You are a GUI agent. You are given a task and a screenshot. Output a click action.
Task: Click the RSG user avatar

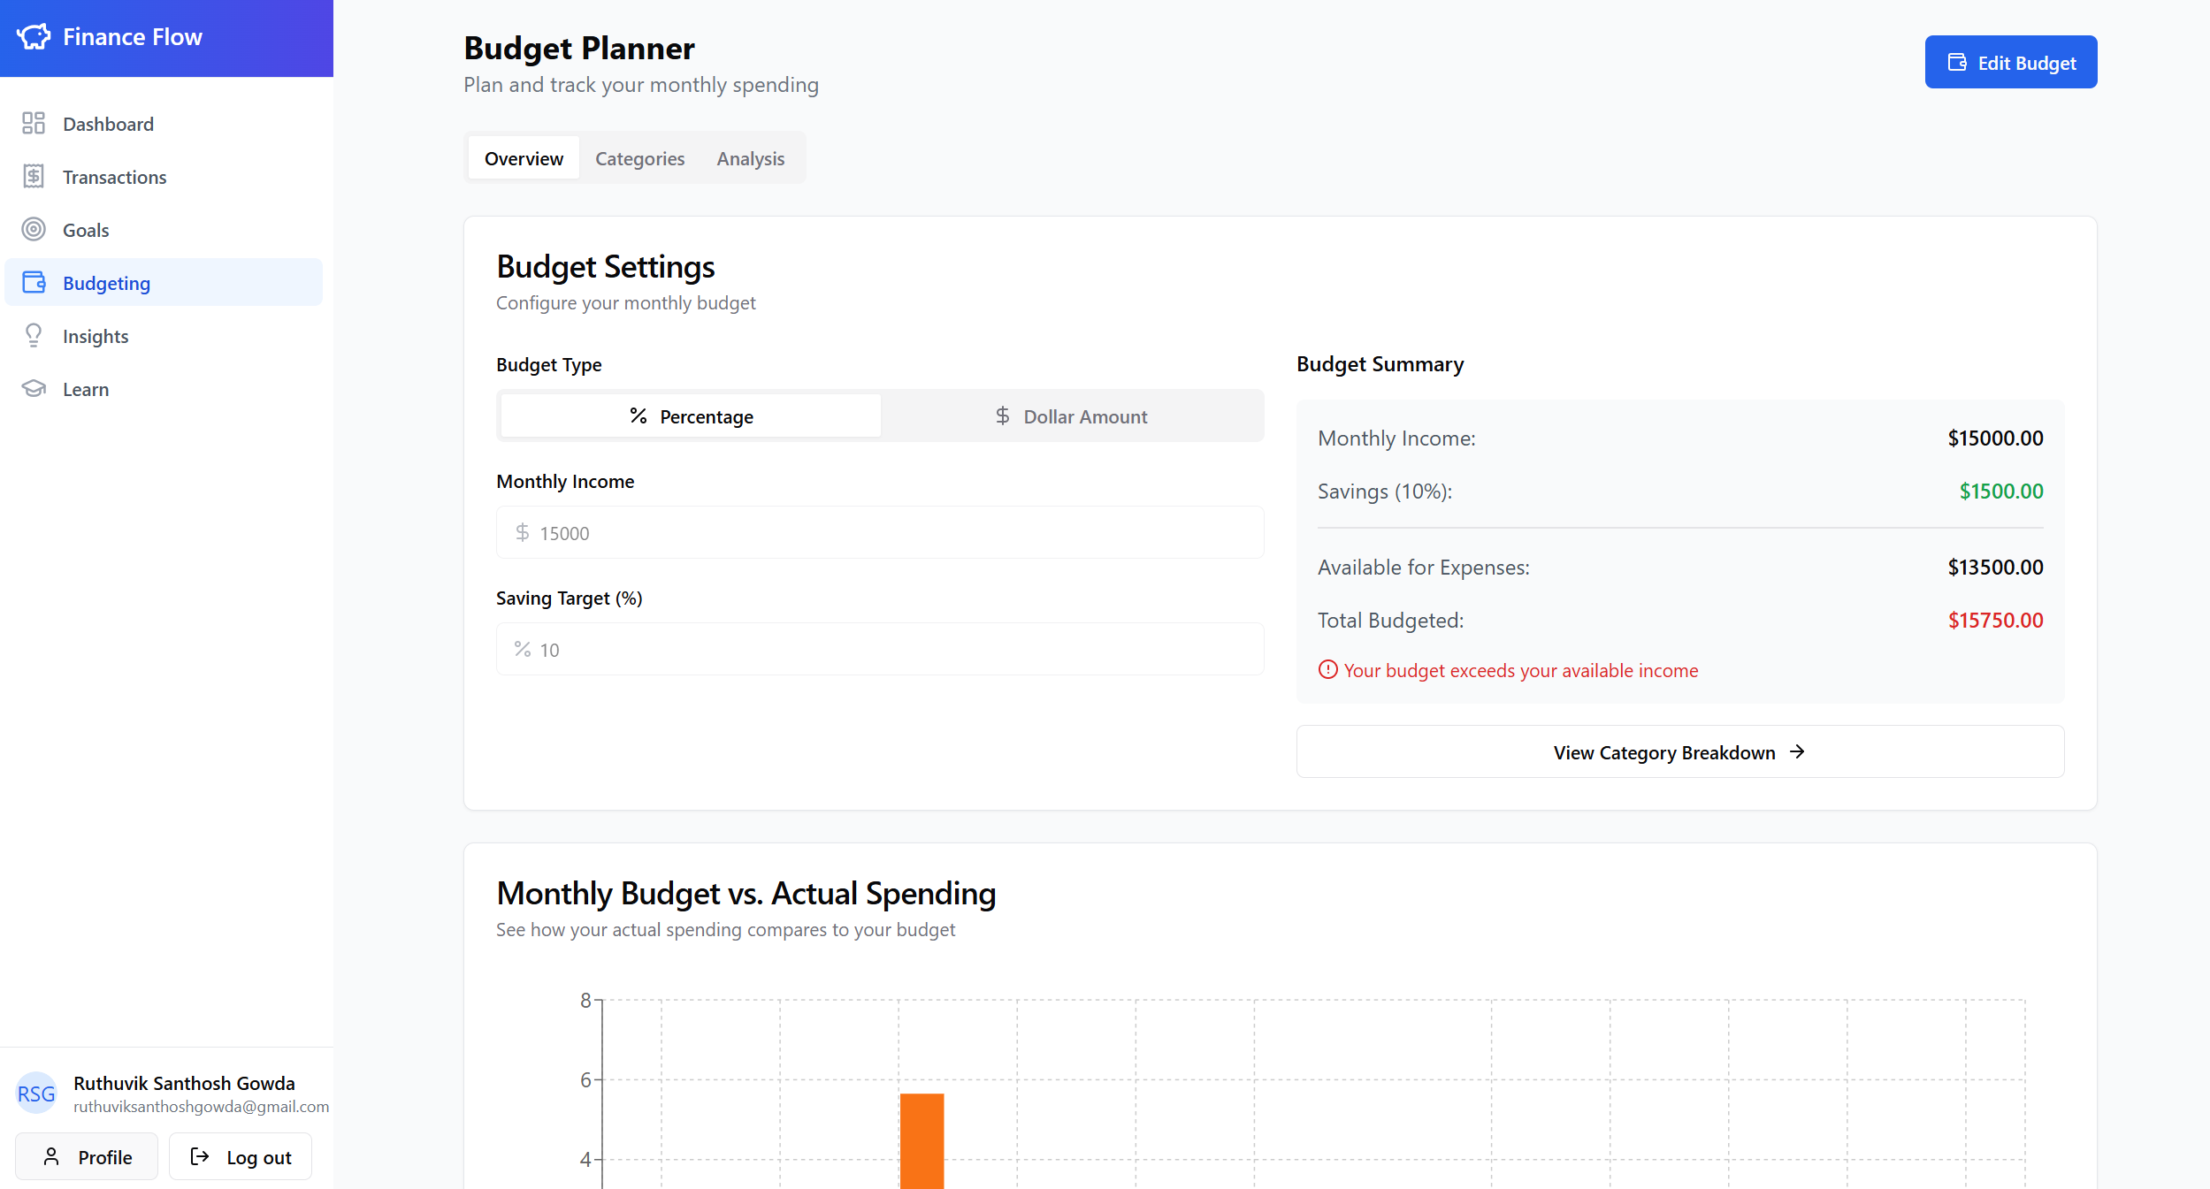[x=36, y=1094]
